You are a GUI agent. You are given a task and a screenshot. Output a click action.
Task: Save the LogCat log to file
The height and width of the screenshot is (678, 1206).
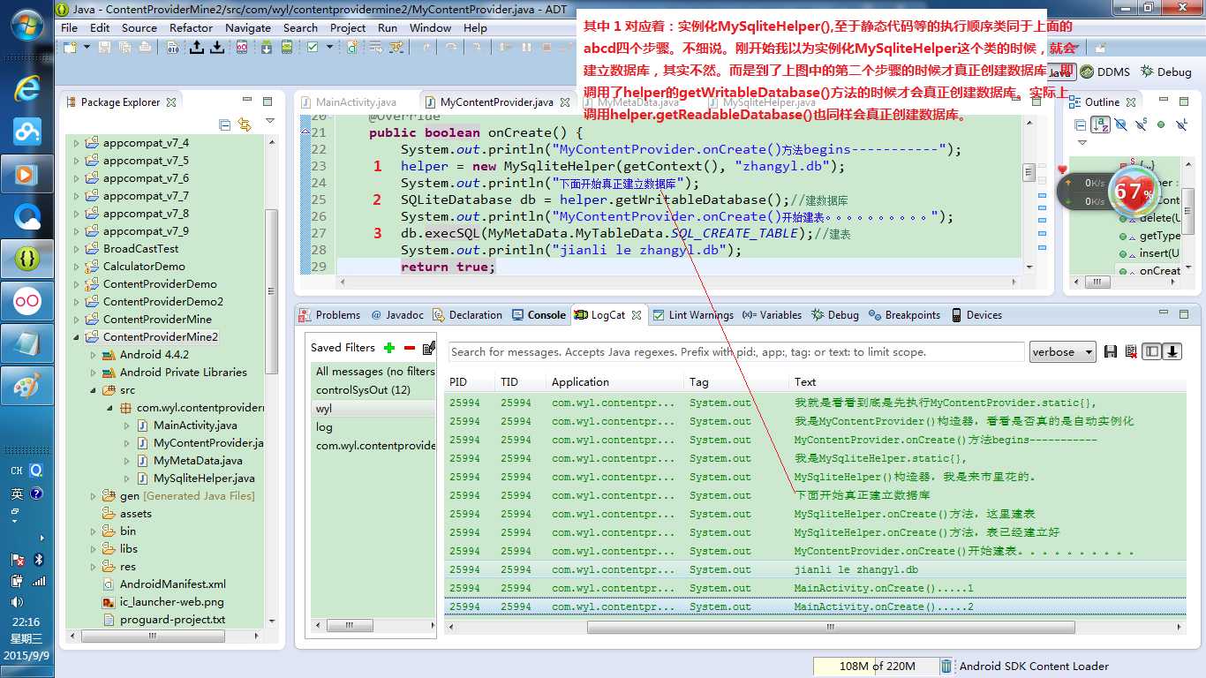pyautogui.click(x=1111, y=351)
